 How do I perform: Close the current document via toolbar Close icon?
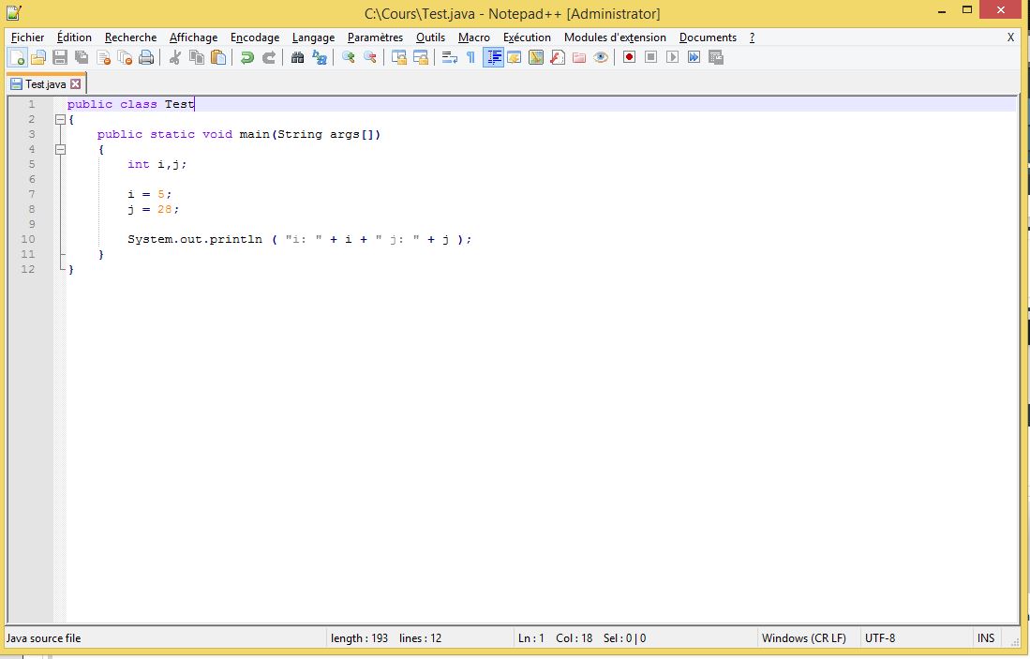(103, 58)
